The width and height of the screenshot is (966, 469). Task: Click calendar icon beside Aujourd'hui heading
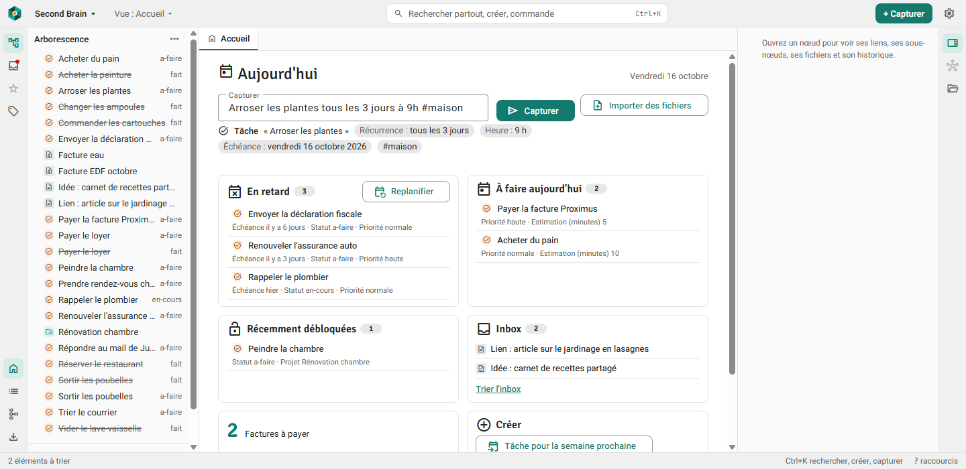click(x=226, y=72)
